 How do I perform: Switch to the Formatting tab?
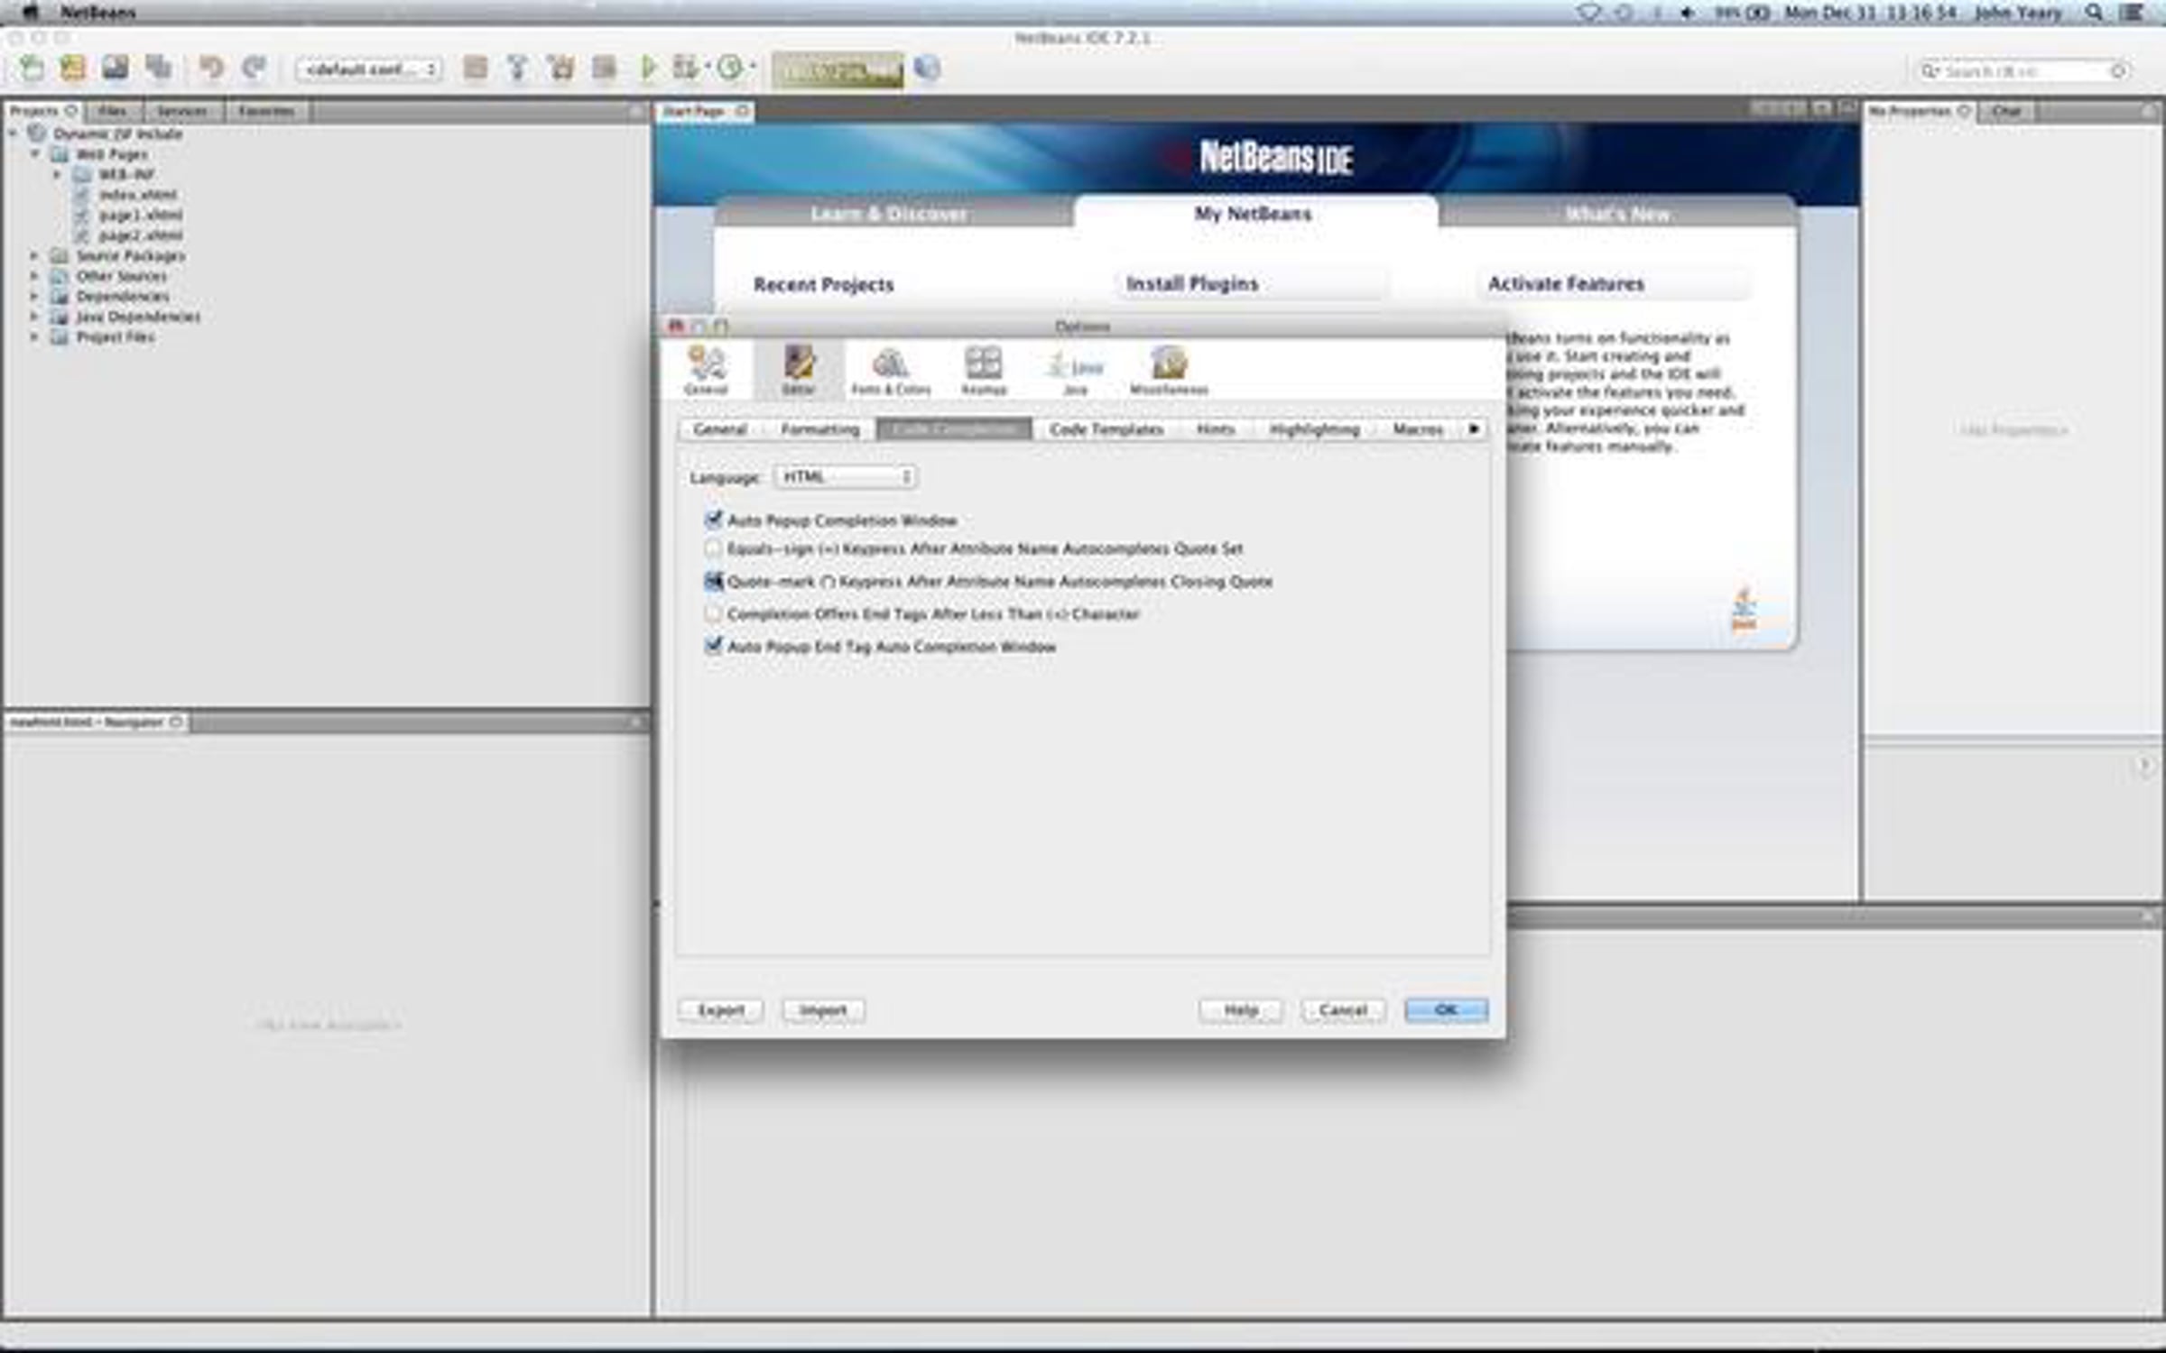point(819,429)
